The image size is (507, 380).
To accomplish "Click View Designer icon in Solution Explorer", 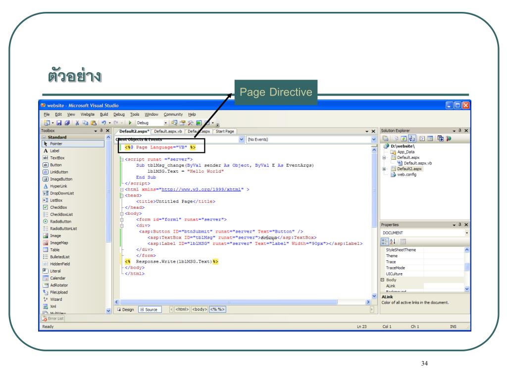I will [x=430, y=139].
